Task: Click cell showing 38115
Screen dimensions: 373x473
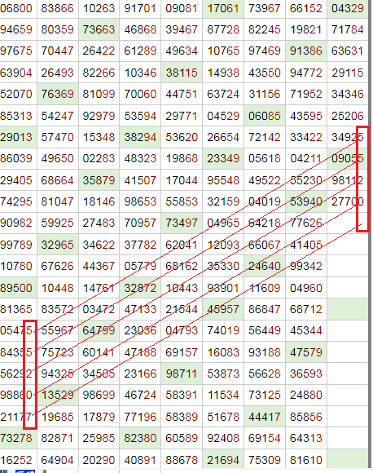Action: point(182,73)
